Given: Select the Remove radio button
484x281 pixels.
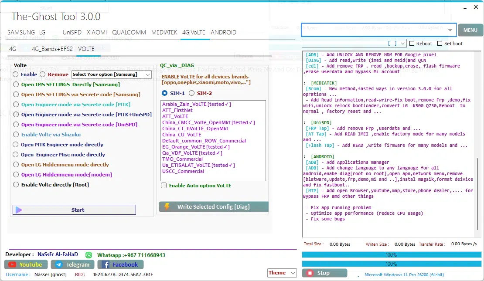Looking at the screenshot, I should click(x=43, y=74).
